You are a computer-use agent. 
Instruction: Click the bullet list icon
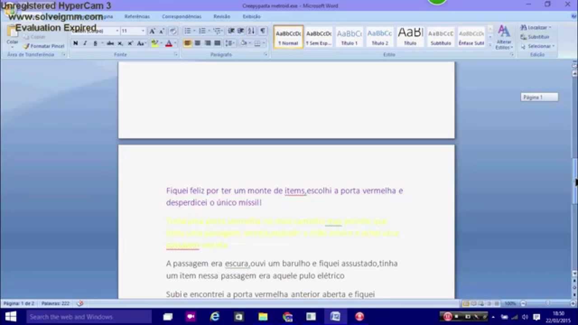click(188, 31)
